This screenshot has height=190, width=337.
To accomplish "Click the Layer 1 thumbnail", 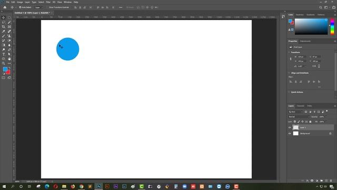I will pos(296,128).
